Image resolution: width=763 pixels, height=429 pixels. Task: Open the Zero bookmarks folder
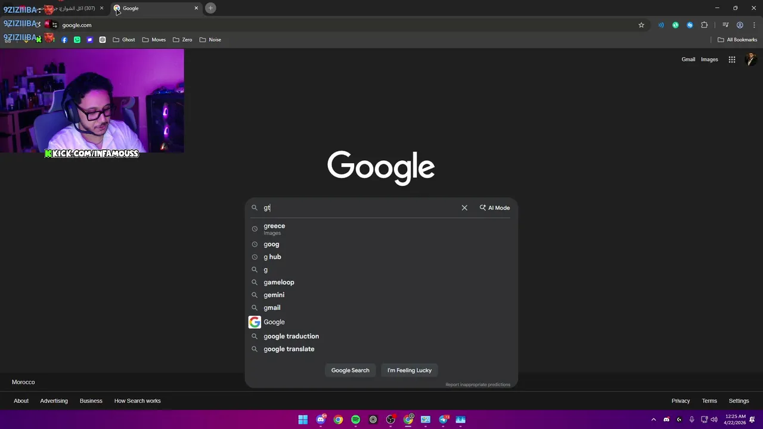pos(182,39)
